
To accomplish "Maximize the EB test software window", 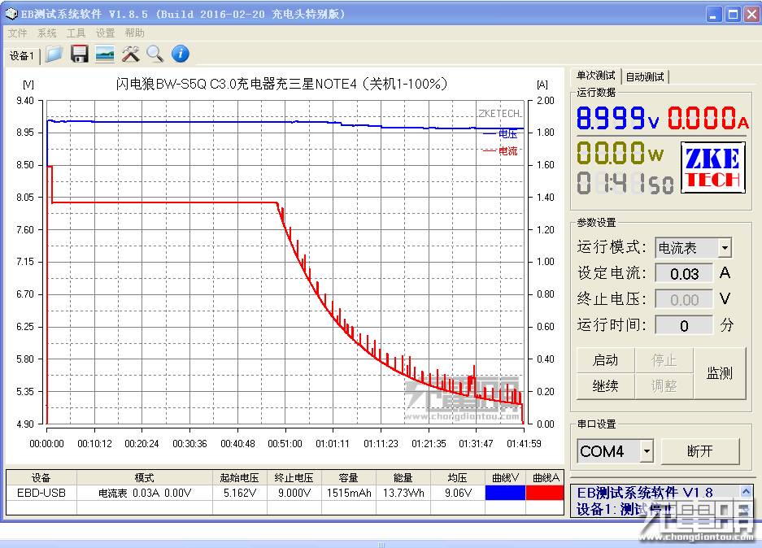I will (733, 15).
